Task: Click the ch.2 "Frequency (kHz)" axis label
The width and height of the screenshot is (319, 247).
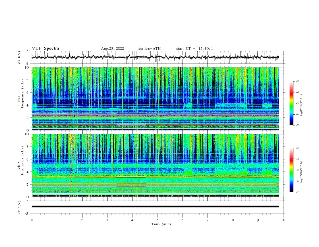Action: coord(23,161)
